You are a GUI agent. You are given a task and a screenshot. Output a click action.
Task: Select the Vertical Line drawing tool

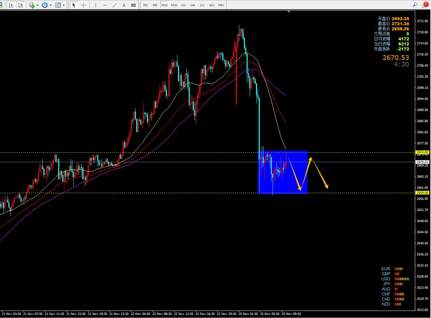point(96,5)
